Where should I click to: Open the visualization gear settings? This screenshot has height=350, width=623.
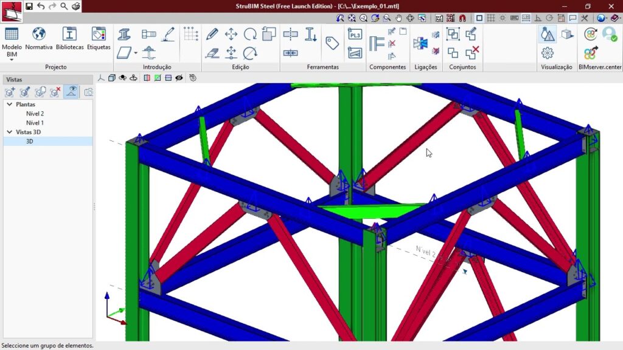pyautogui.click(x=548, y=53)
